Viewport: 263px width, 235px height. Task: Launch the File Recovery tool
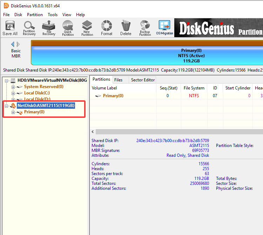click(49, 28)
